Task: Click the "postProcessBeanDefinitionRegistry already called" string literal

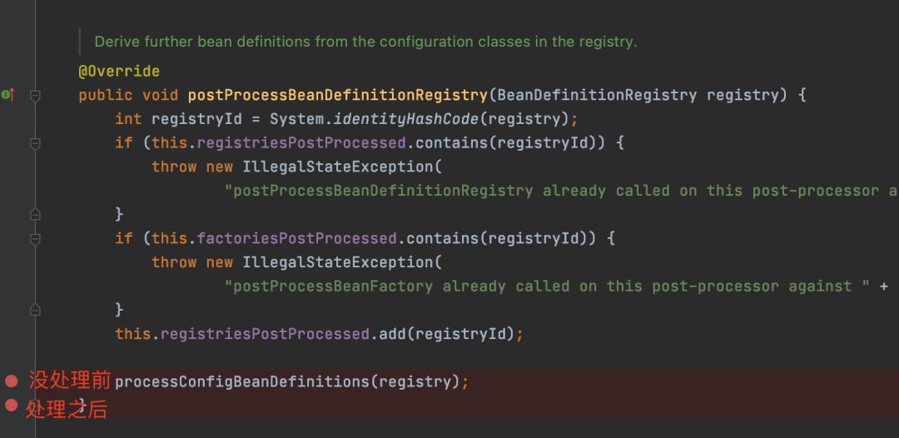Action: pos(562,191)
